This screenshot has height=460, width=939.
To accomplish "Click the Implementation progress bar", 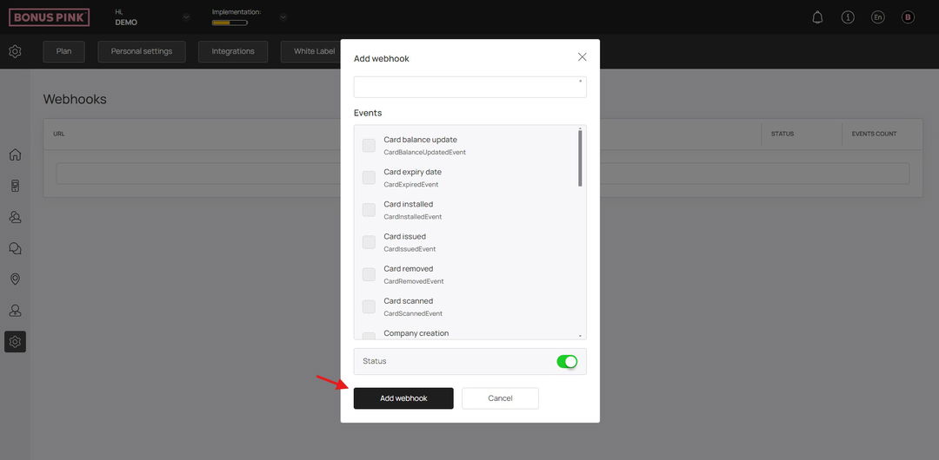I will pyautogui.click(x=230, y=23).
